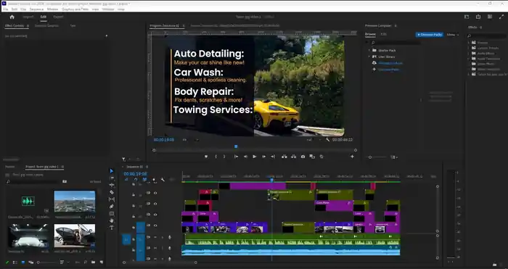Viewport: 508px width, 269px height.
Task: Click Mark In in Program monitor
Action: coord(216,157)
